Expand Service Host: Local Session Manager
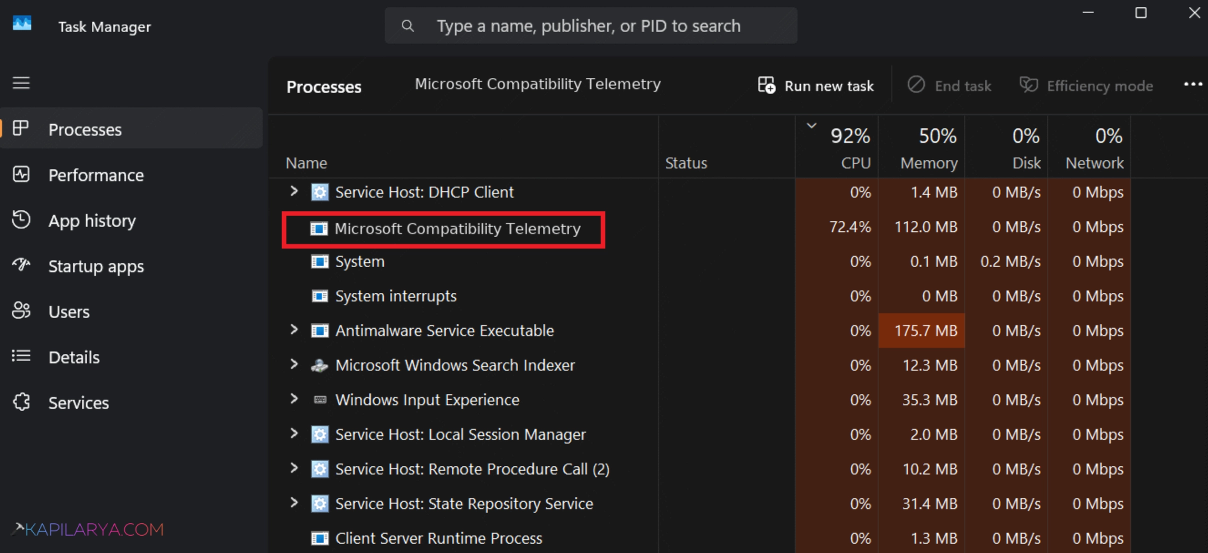The image size is (1208, 553). pyautogui.click(x=294, y=433)
